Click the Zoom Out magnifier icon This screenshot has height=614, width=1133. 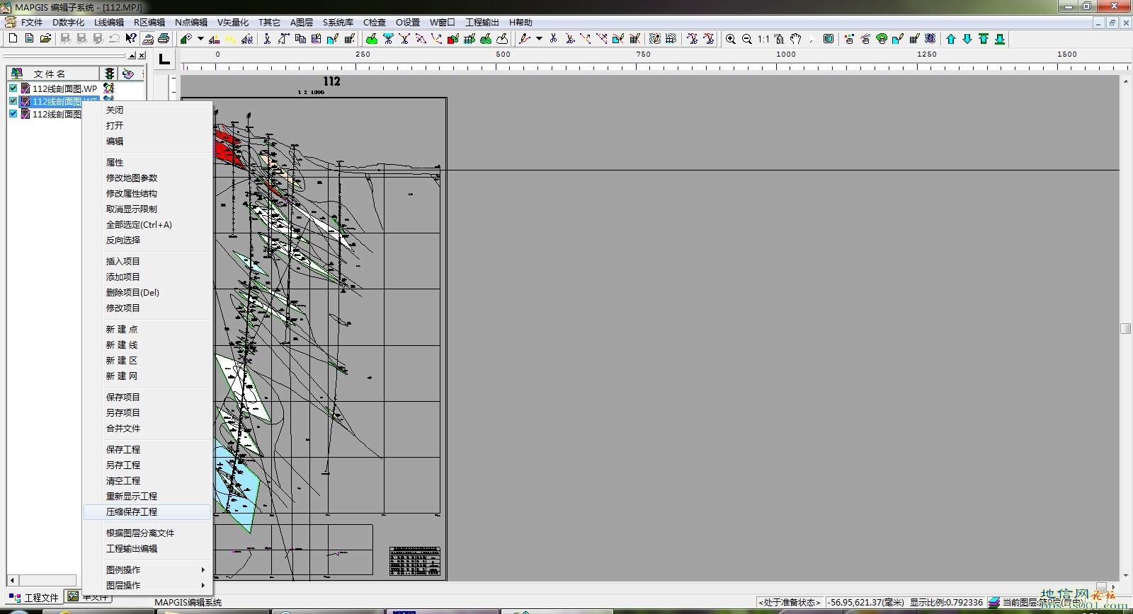click(747, 39)
